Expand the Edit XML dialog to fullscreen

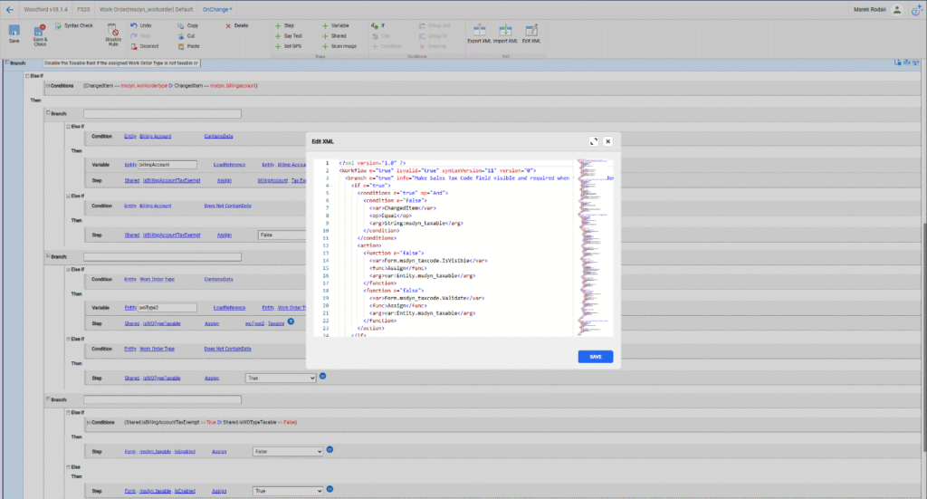(594, 141)
